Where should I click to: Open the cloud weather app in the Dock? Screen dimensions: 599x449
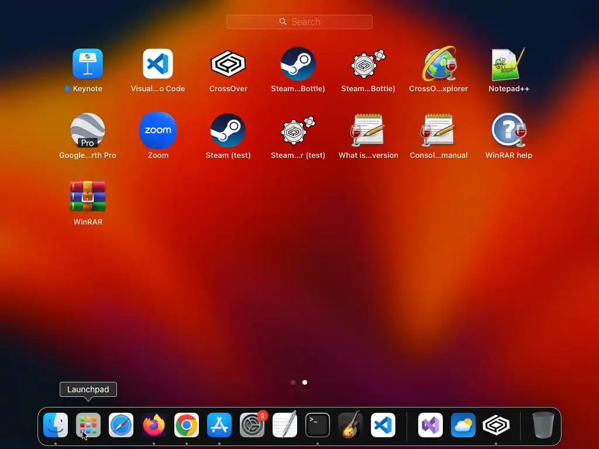pyautogui.click(x=463, y=425)
